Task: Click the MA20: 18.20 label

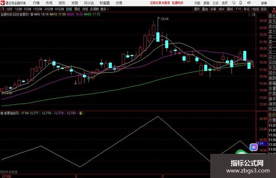Action: [x=75, y=14]
